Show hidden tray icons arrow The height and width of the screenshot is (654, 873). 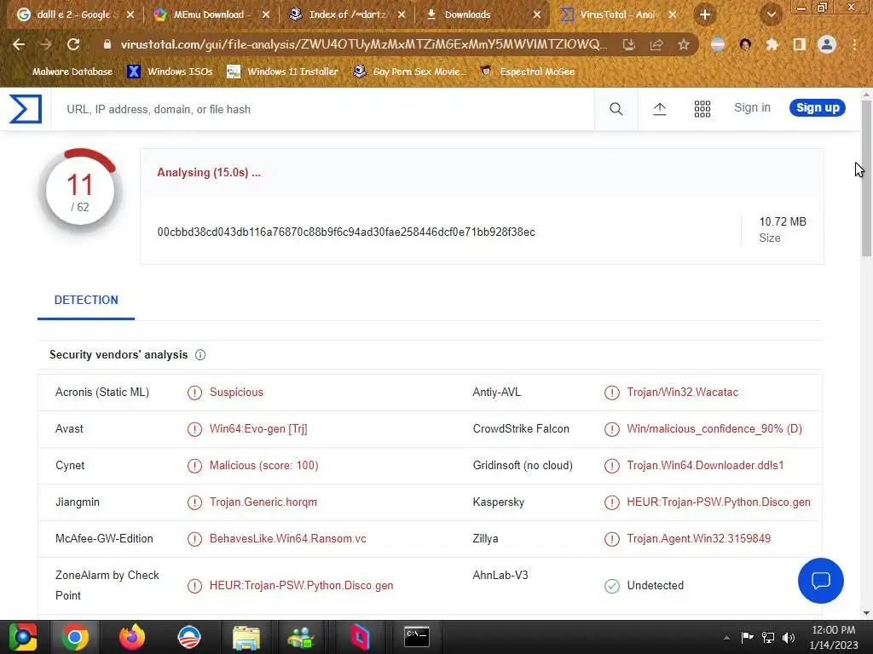point(726,638)
